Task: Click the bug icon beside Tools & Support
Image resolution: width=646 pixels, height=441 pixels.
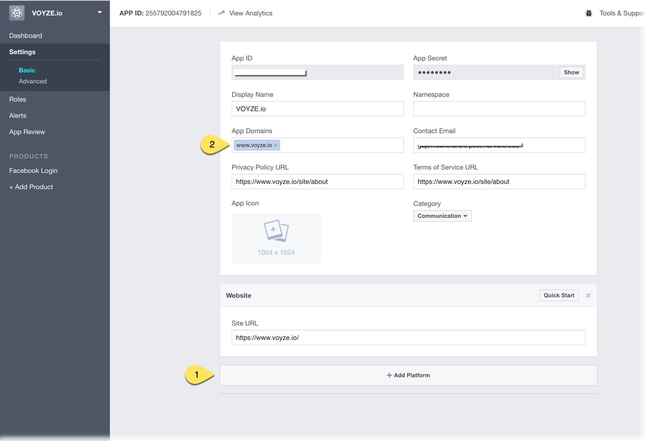Action: point(588,13)
